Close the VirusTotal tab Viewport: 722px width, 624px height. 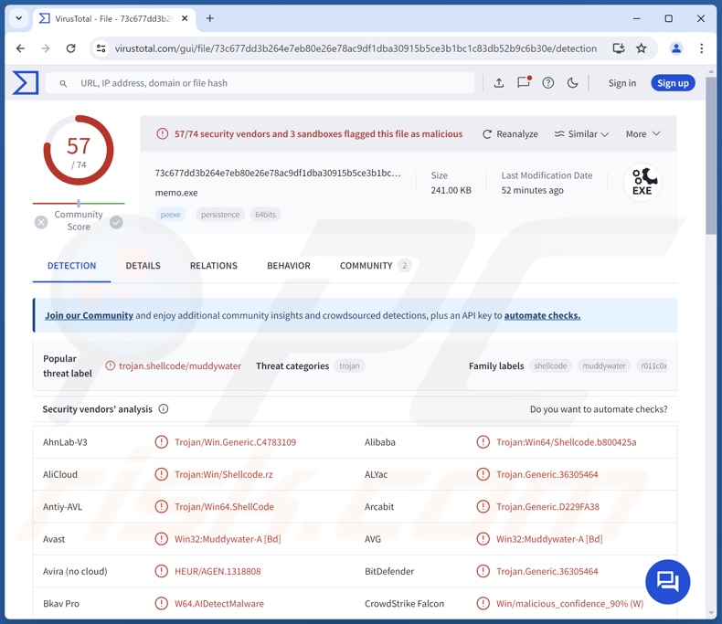(x=185, y=18)
